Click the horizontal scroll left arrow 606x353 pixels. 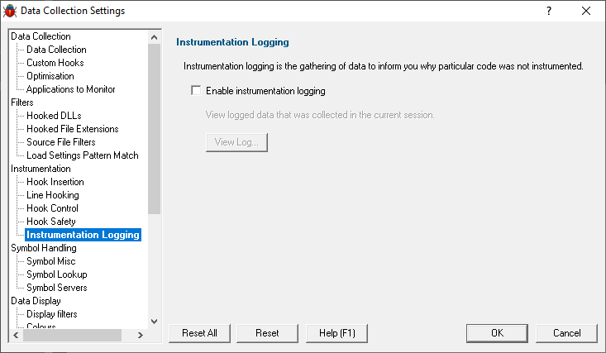click(x=16, y=335)
